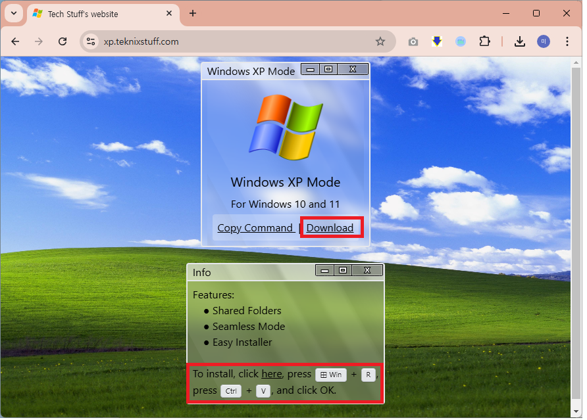Click the browser back arrow

pyautogui.click(x=15, y=41)
